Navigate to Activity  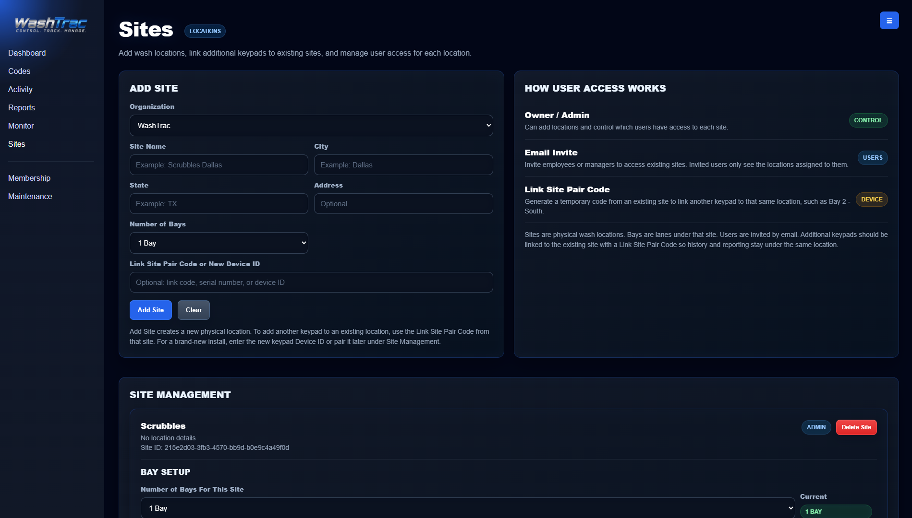(x=20, y=89)
